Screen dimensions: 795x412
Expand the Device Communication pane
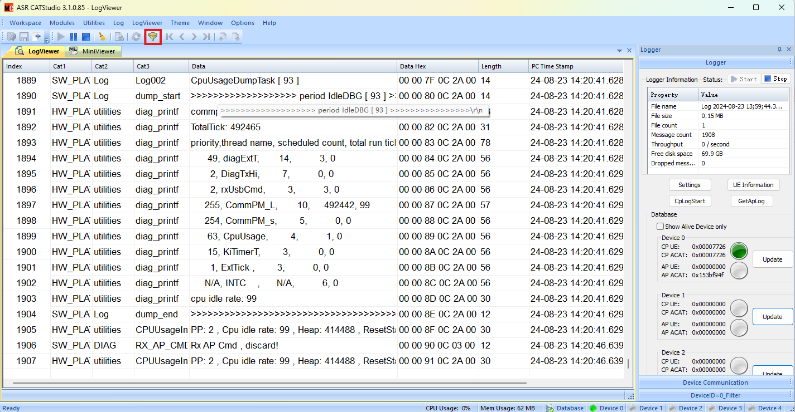pos(715,382)
